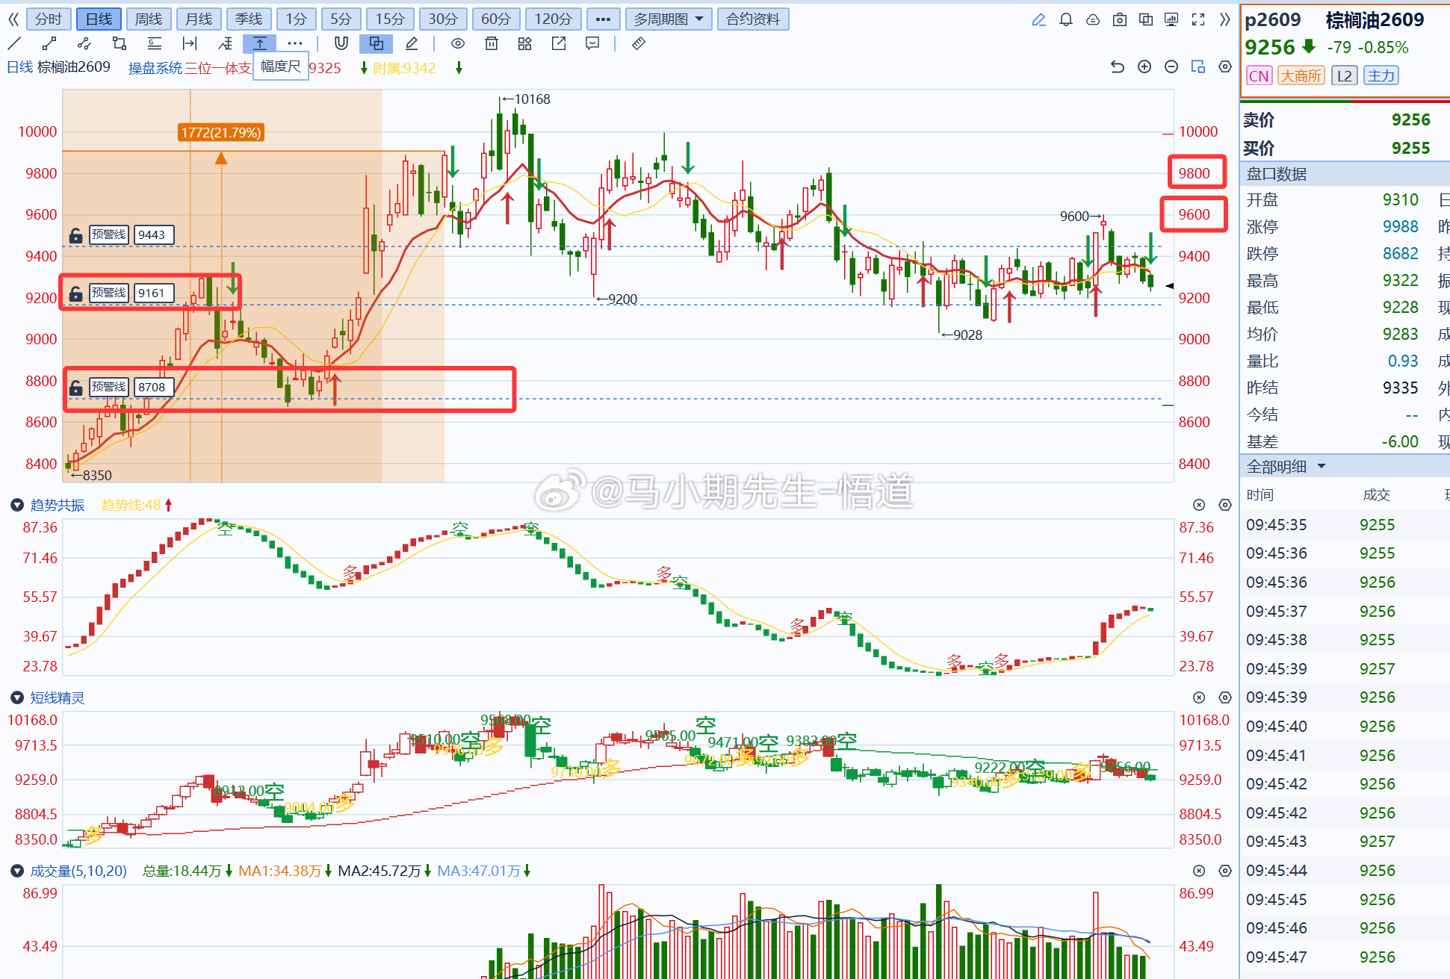Open 趋势共振 indicator settings
The height and width of the screenshot is (979, 1450).
[x=1225, y=506]
